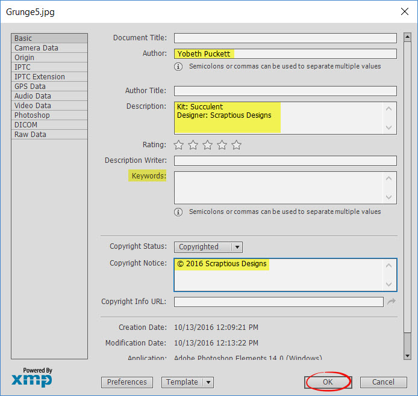This screenshot has width=418, height=396.
Task: Select the GPS Data category
Action: pyautogui.click(x=30, y=87)
